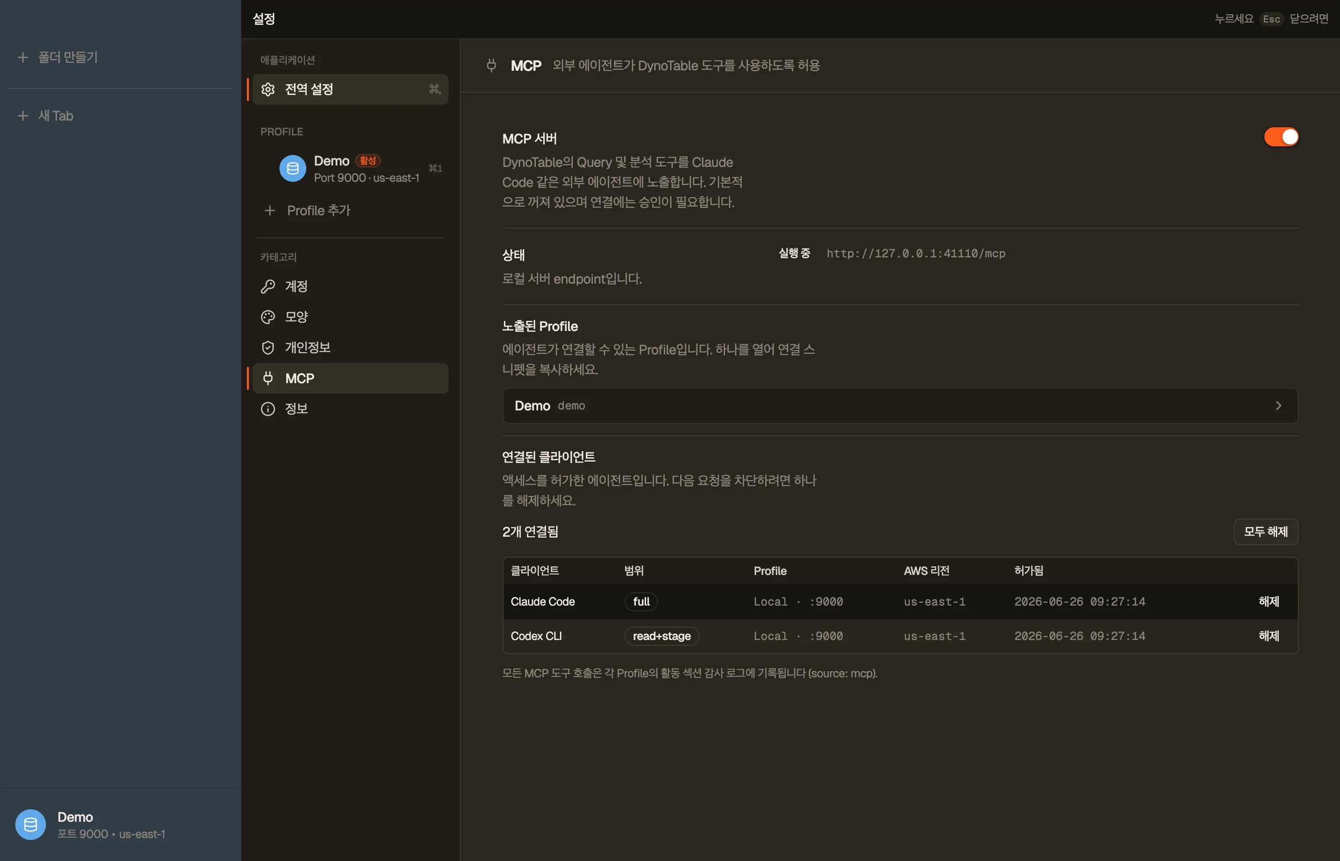Click the palette icon for 모양
1340x861 pixels.
tap(268, 317)
